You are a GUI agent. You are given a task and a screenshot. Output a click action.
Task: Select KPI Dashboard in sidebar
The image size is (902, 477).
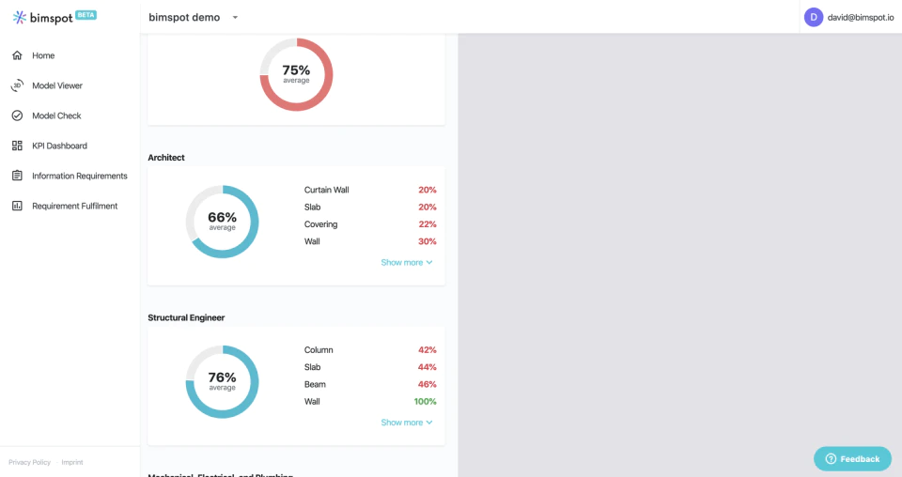point(59,146)
